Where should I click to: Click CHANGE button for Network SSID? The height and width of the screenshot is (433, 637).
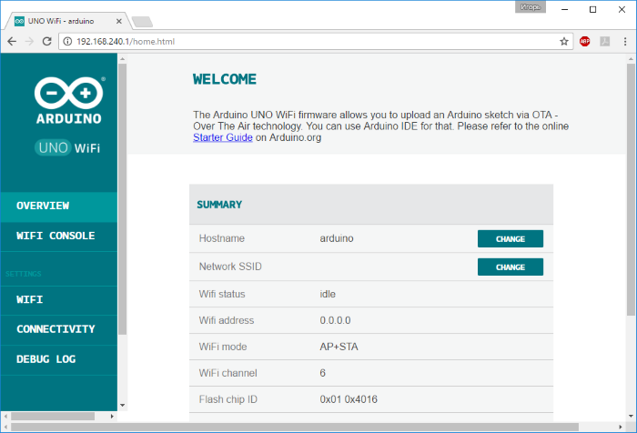click(511, 267)
